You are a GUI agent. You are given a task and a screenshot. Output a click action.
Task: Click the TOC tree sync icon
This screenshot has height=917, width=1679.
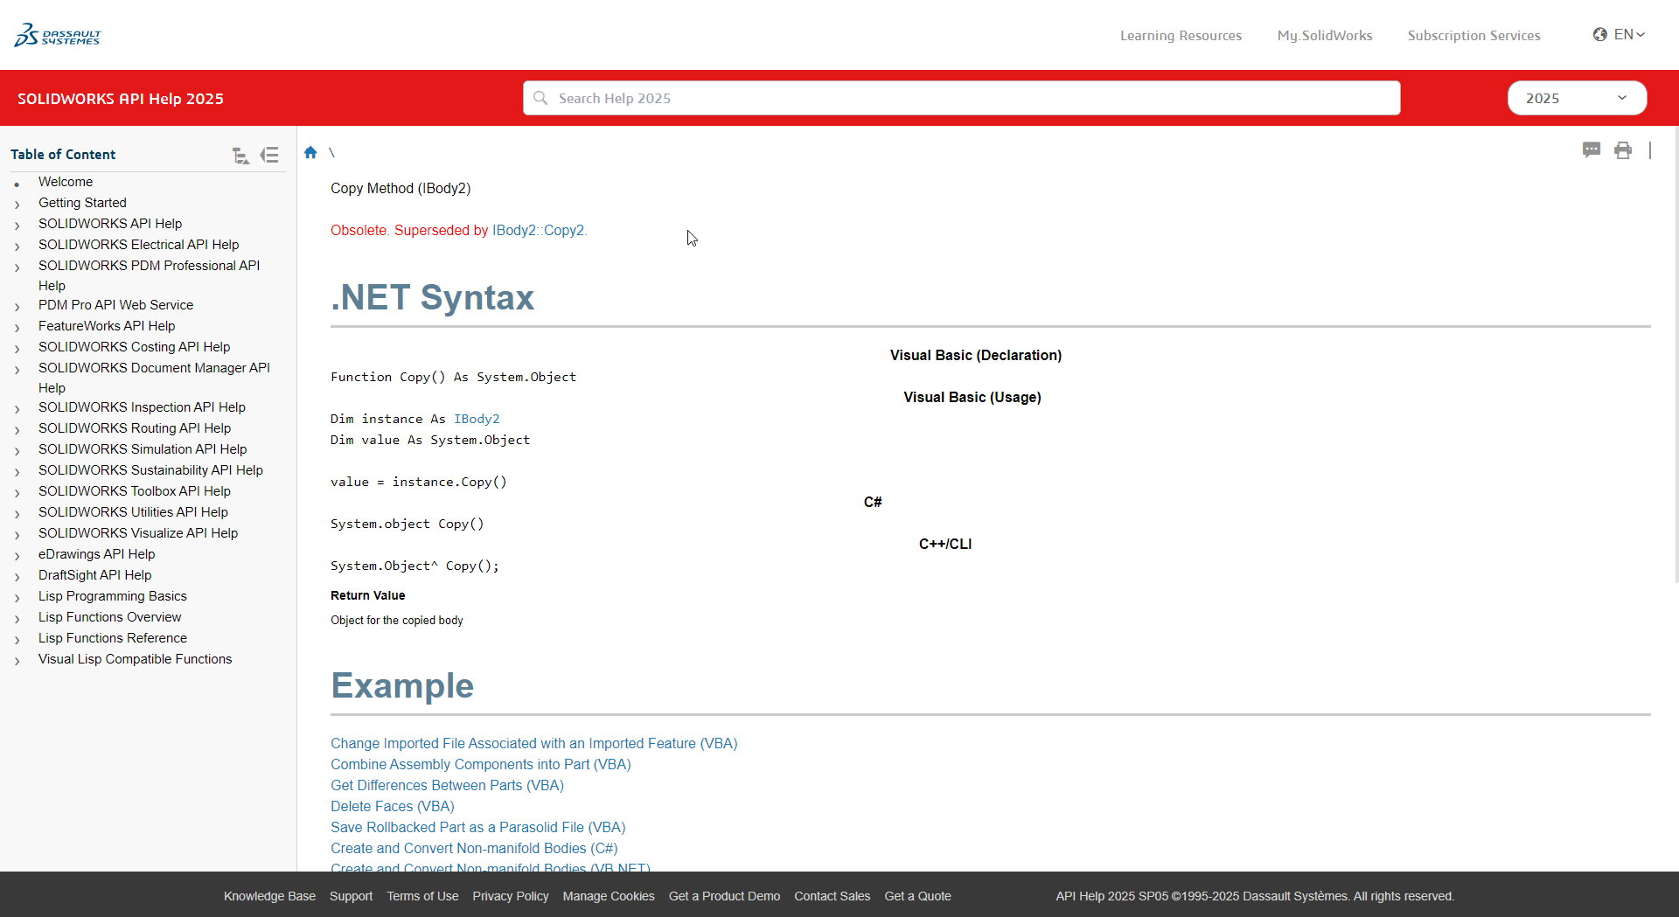240,156
